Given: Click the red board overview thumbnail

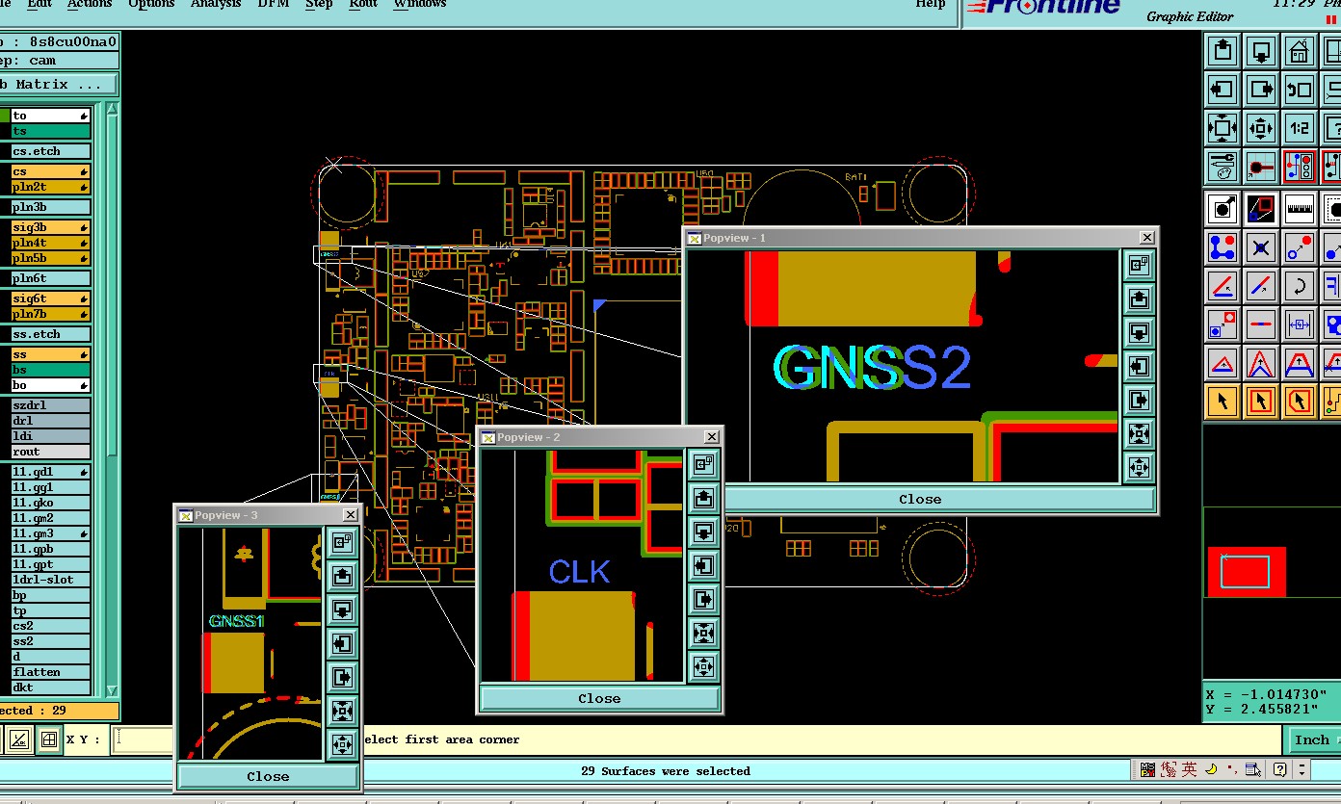Looking at the screenshot, I should 1247,572.
